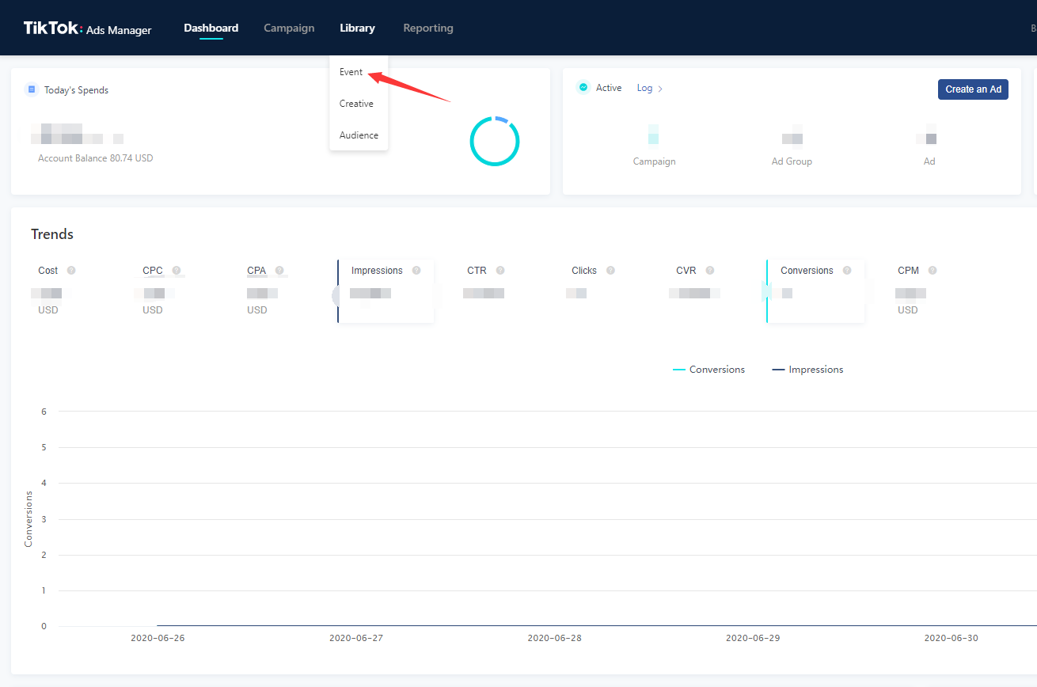Click the Account Balance 80.74 USD text
The image size is (1037, 687).
(x=96, y=158)
